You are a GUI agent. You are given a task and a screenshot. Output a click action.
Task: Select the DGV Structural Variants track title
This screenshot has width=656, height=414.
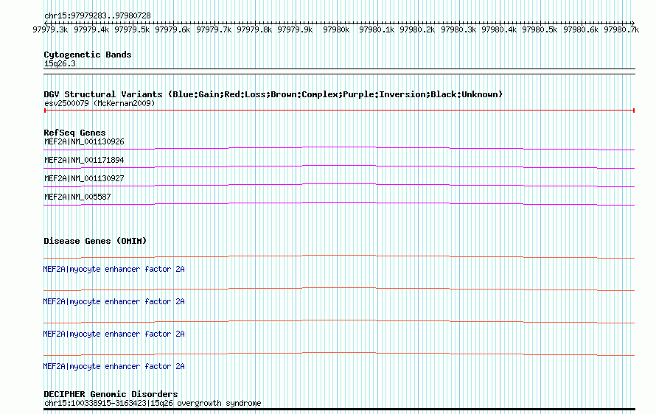(273, 94)
